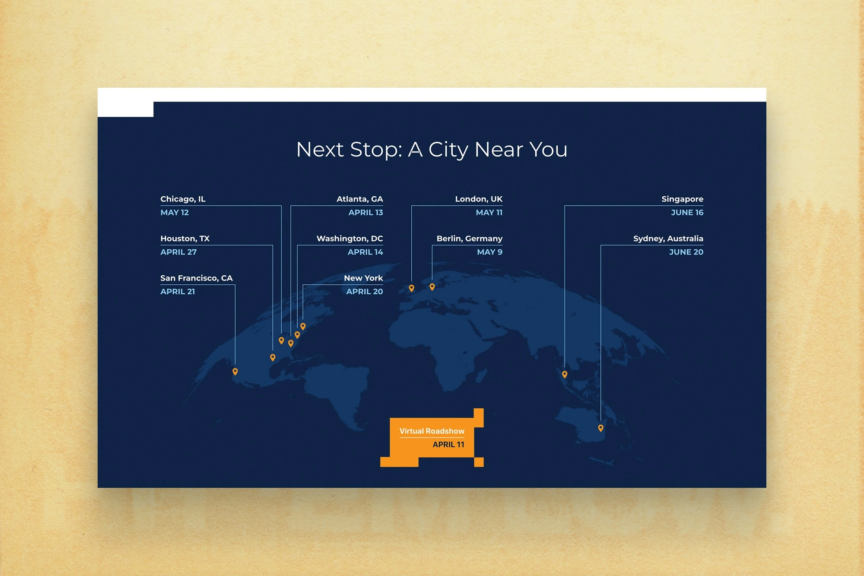Screen dimensions: 864x576
Task: Click the MAY 11 date
Action: [489, 213]
